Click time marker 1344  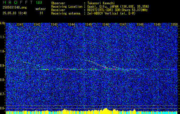coord(72,25)
